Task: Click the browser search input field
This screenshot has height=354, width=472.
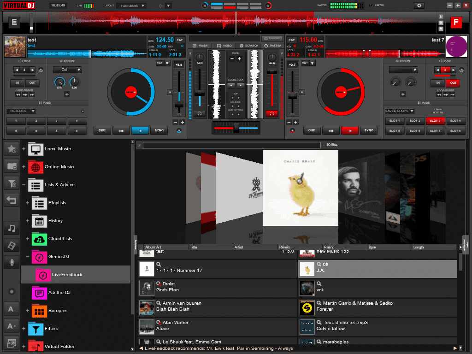Action: (x=231, y=145)
